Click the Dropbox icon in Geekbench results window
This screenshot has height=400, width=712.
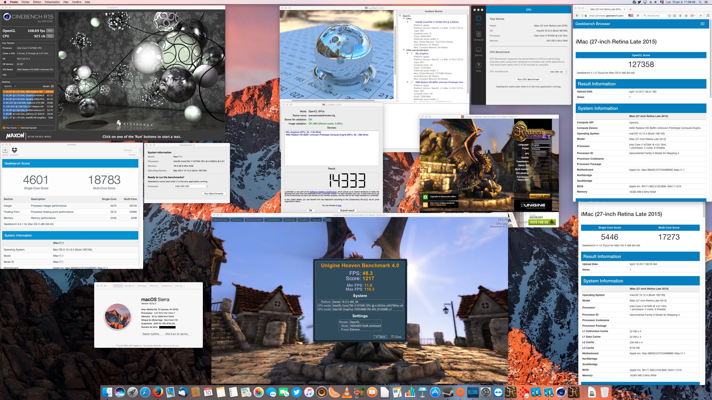(x=14, y=150)
